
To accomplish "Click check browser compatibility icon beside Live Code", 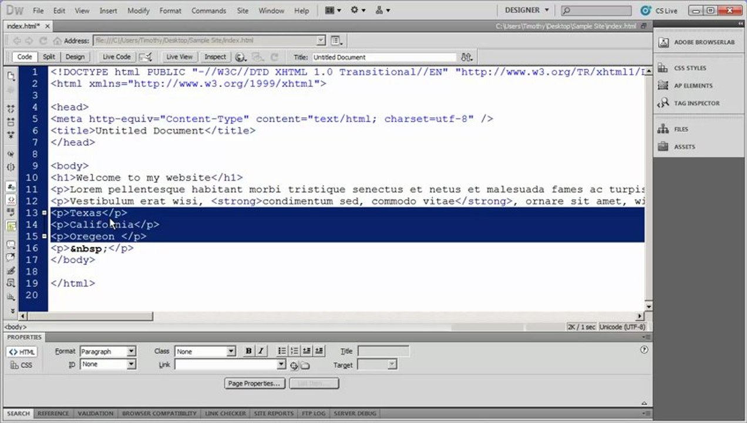I will click(145, 57).
